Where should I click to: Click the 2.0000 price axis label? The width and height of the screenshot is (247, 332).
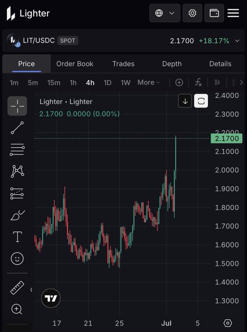pyautogui.click(x=227, y=170)
